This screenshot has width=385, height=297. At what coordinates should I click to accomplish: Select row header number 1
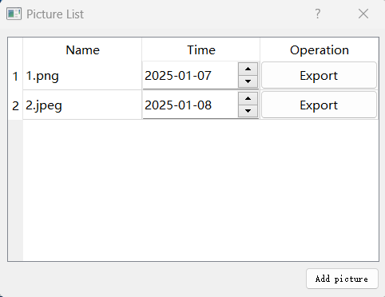pos(15,76)
